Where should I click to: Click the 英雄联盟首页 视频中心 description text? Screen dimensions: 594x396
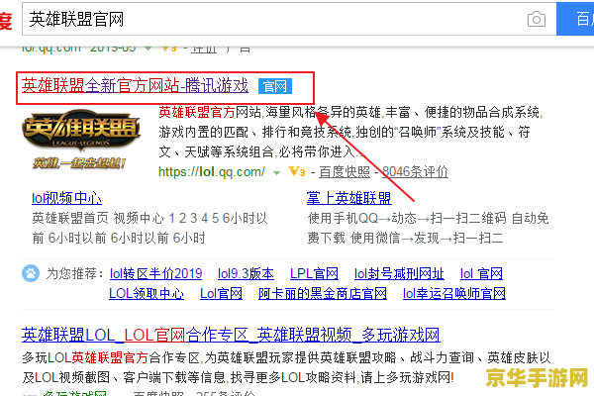click(x=150, y=228)
